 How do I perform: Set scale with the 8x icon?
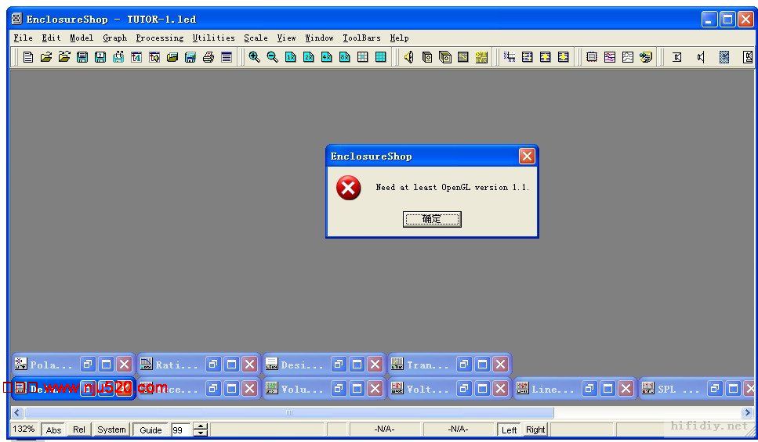click(345, 57)
